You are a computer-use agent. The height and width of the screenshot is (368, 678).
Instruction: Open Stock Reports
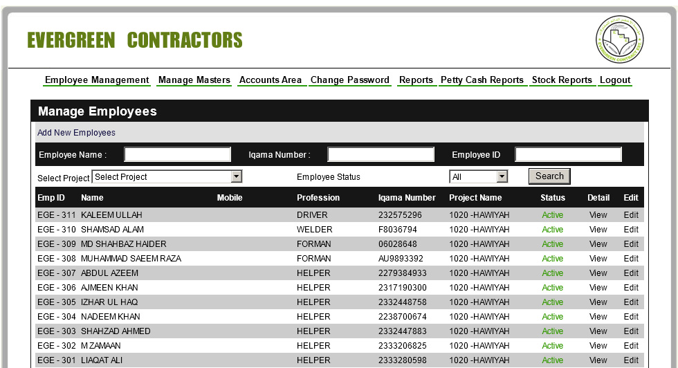click(x=562, y=80)
